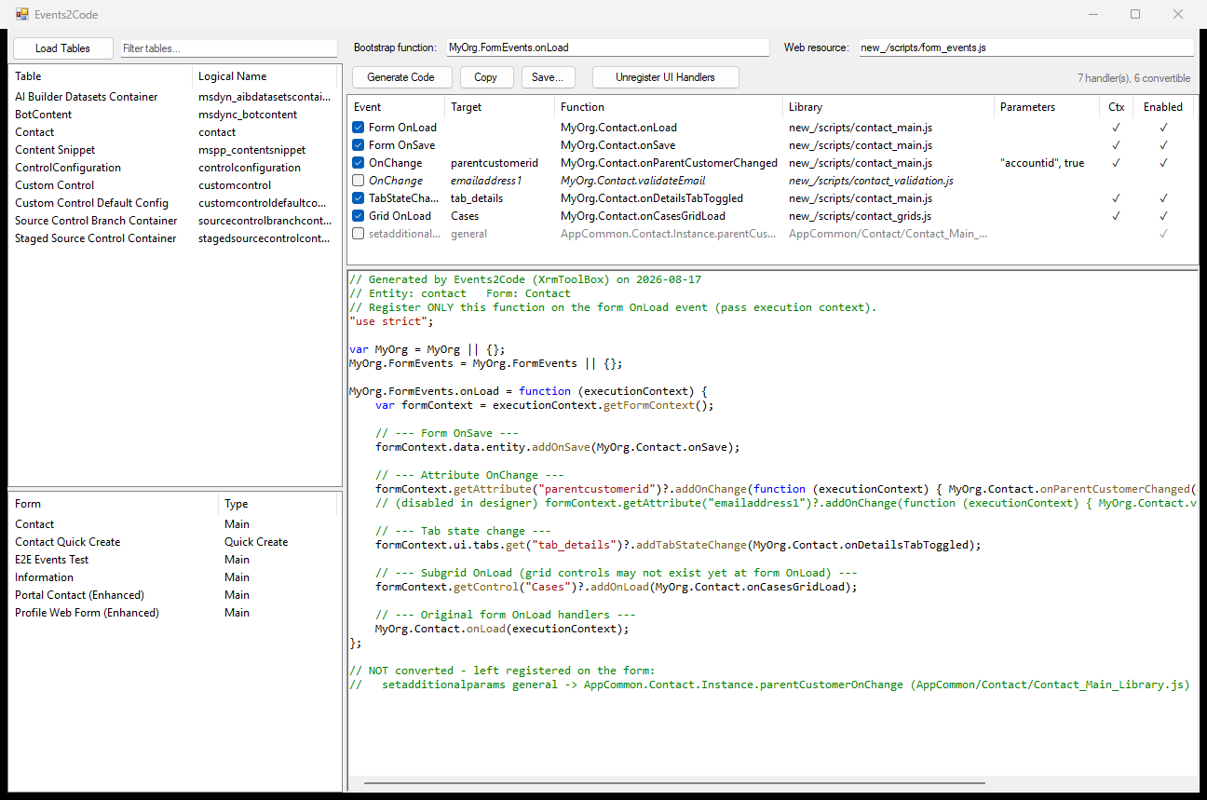1207x800 pixels.
Task: Select the Portal Contact (Enhanced) form
Action: tap(174, 595)
